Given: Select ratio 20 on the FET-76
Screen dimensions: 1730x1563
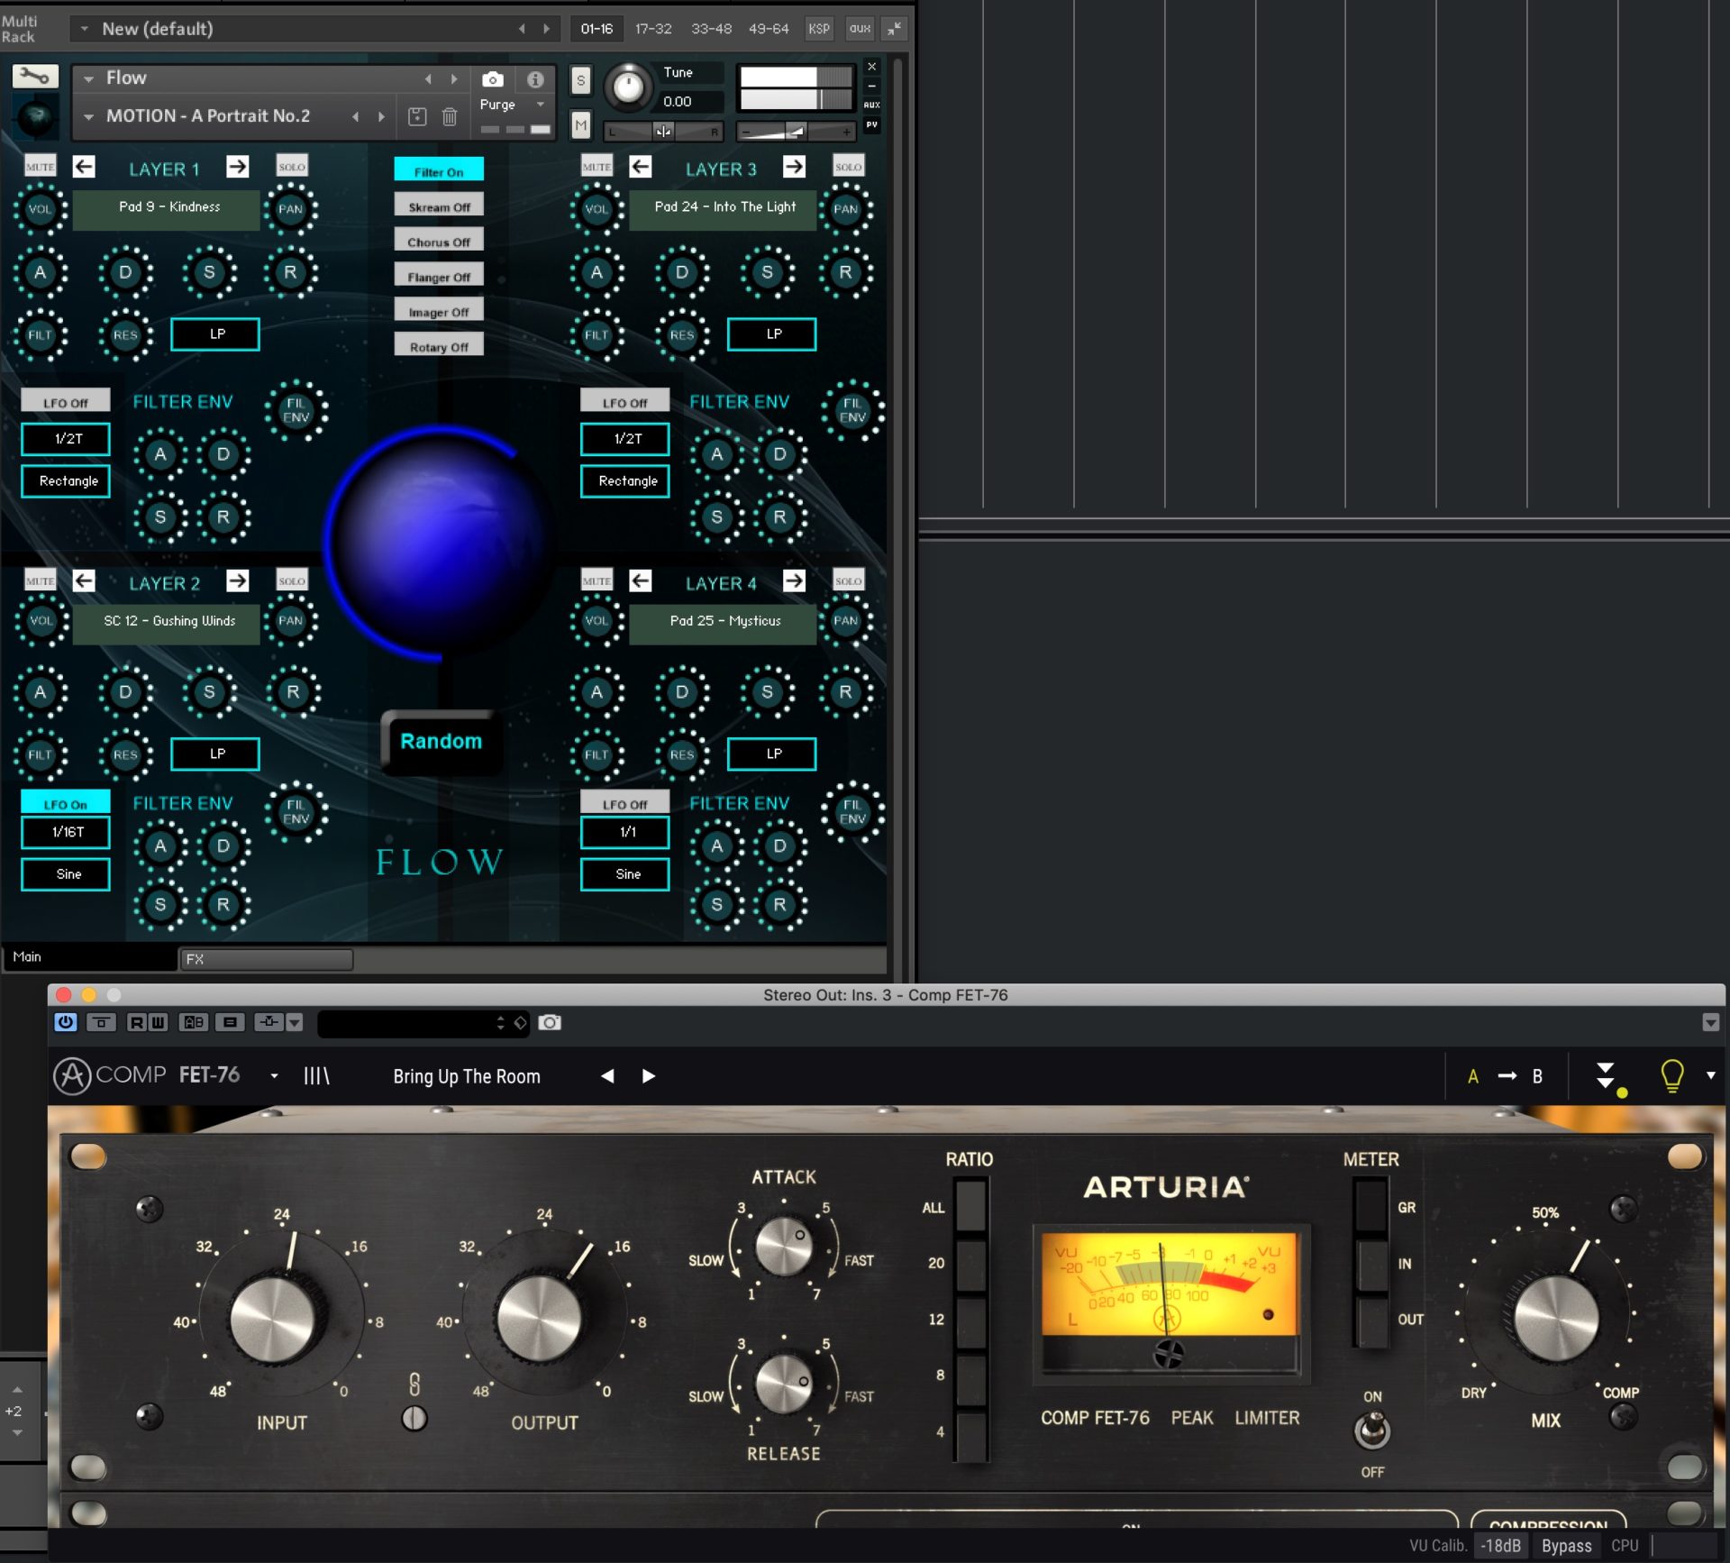Looking at the screenshot, I should pyautogui.click(x=970, y=1262).
